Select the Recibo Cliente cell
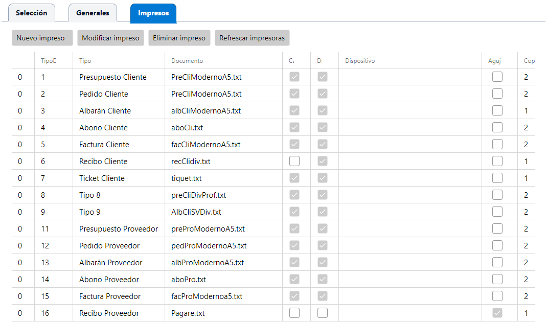Image resolution: width=547 pixels, height=322 pixels. (119, 161)
